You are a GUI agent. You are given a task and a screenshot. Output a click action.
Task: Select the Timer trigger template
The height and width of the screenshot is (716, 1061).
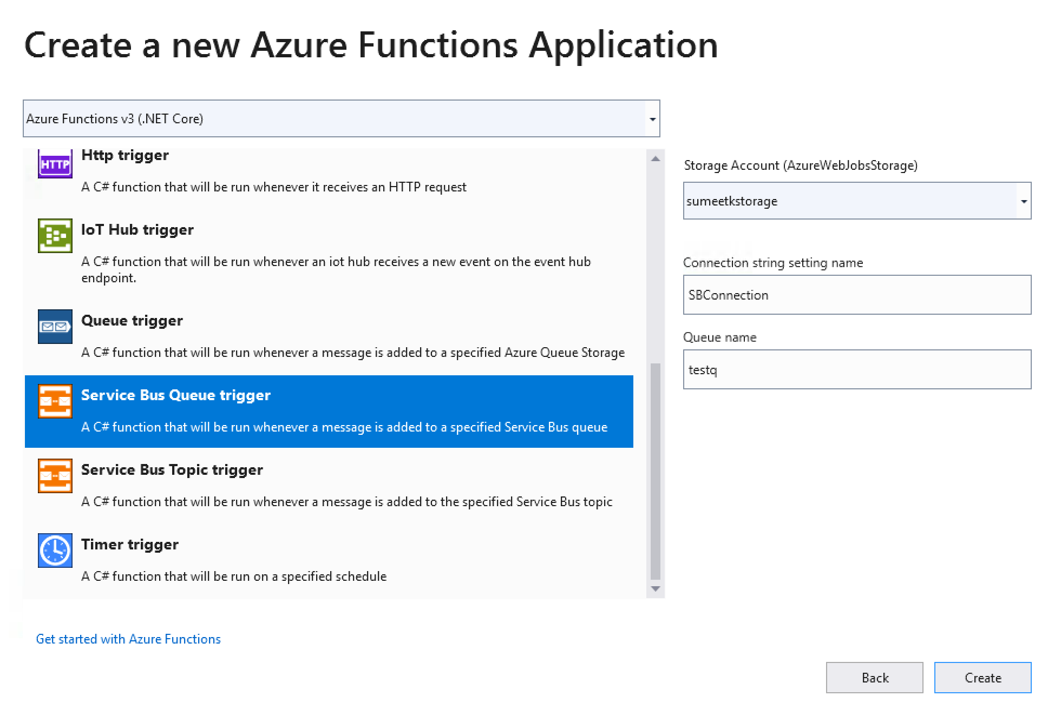point(129,545)
